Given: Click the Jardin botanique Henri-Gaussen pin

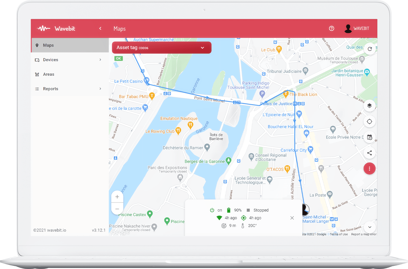Looking at the screenshot, I should coord(367,72).
